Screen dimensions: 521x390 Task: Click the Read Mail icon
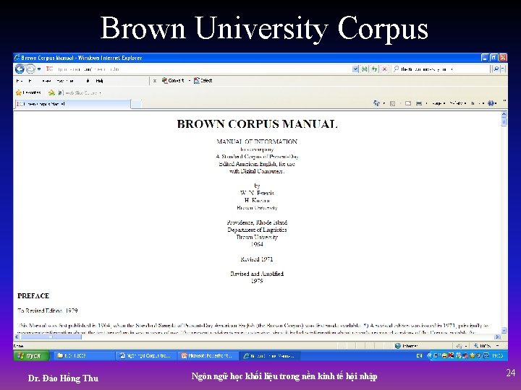coord(408,103)
